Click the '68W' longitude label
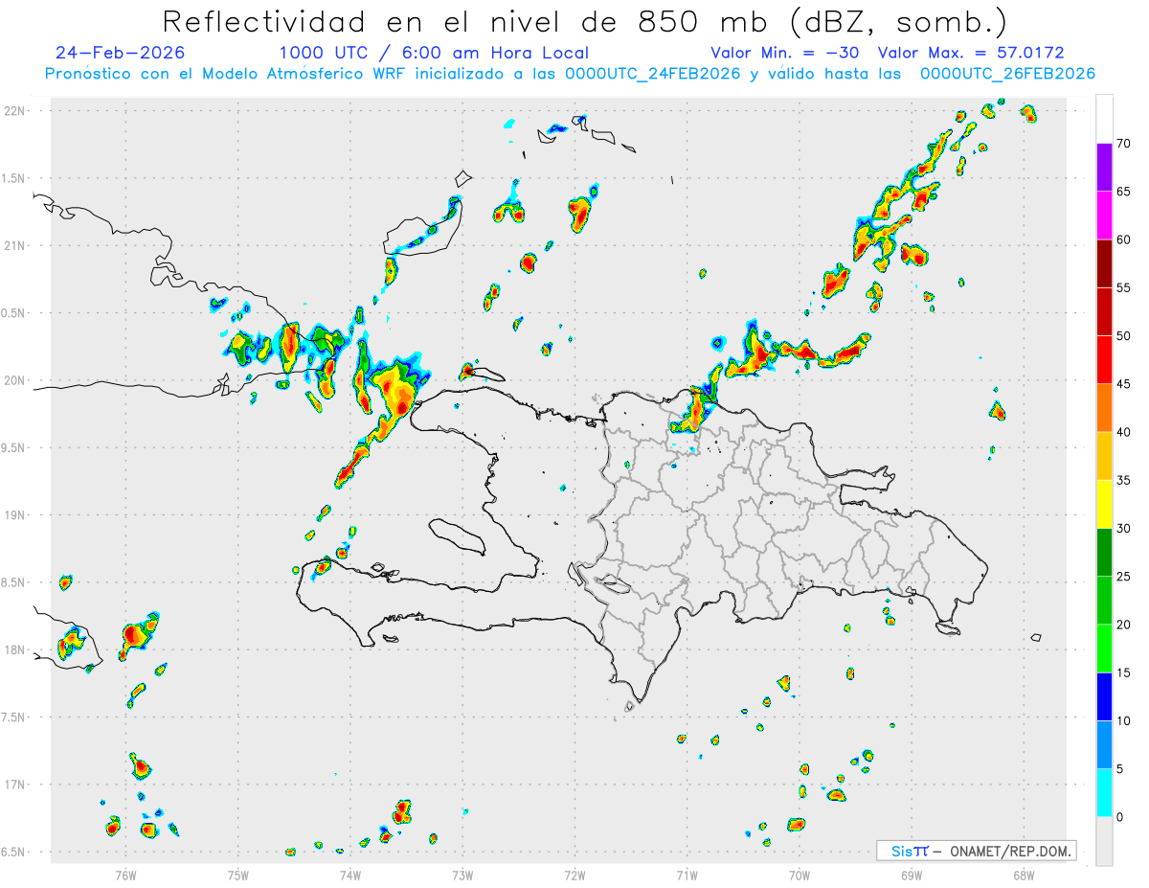The image size is (1149, 888). tap(1024, 876)
